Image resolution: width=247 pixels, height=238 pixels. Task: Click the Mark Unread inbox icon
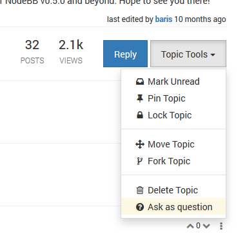pos(140,81)
